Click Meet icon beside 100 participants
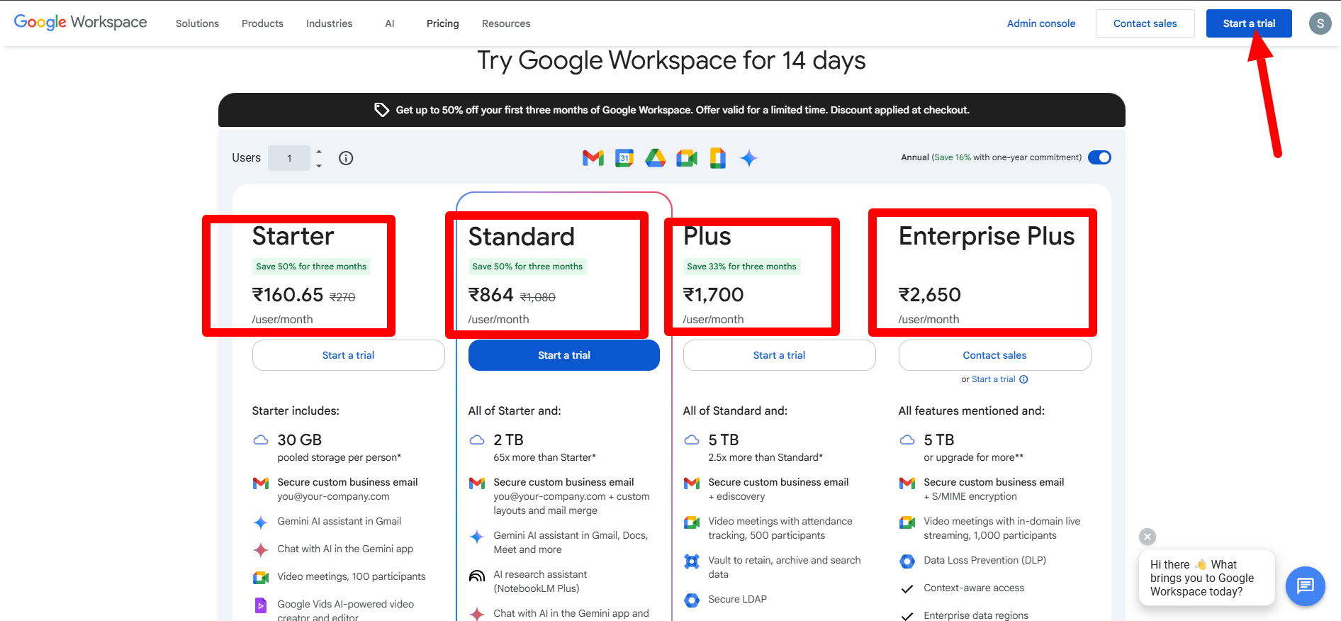This screenshot has height=621, width=1341. click(261, 577)
